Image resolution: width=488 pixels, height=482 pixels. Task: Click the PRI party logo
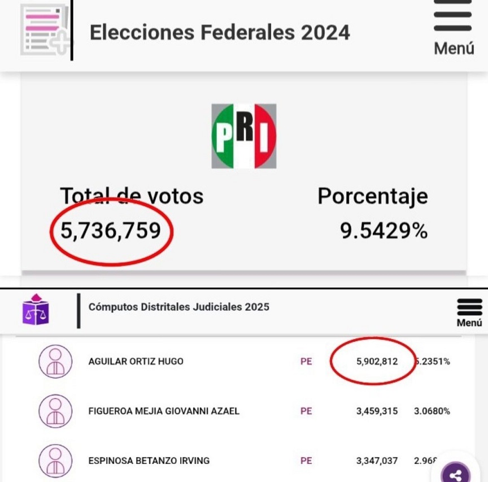(244, 136)
